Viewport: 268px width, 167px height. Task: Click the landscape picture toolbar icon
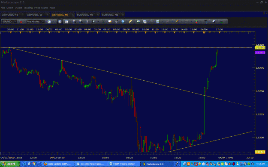click(138, 22)
